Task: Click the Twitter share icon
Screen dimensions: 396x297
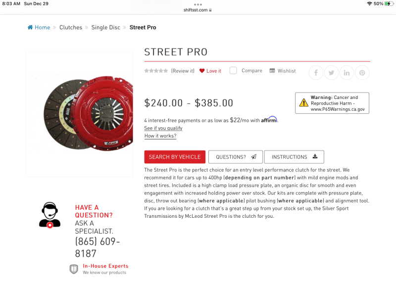Action: (331, 73)
